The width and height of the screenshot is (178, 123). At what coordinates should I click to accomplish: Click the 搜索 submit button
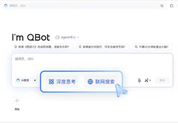tap(162, 80)
